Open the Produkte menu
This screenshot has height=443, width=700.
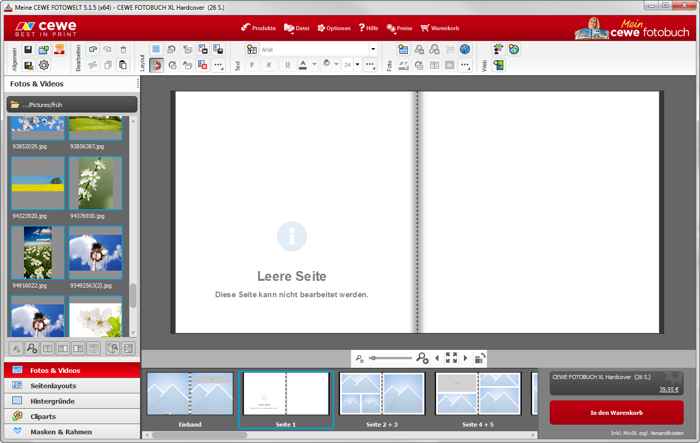[259, 28]
